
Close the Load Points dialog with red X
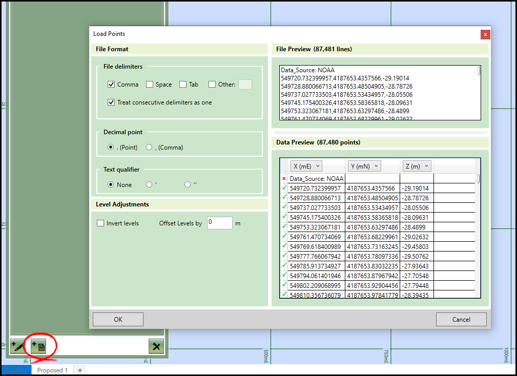click(x=485, y=34)
